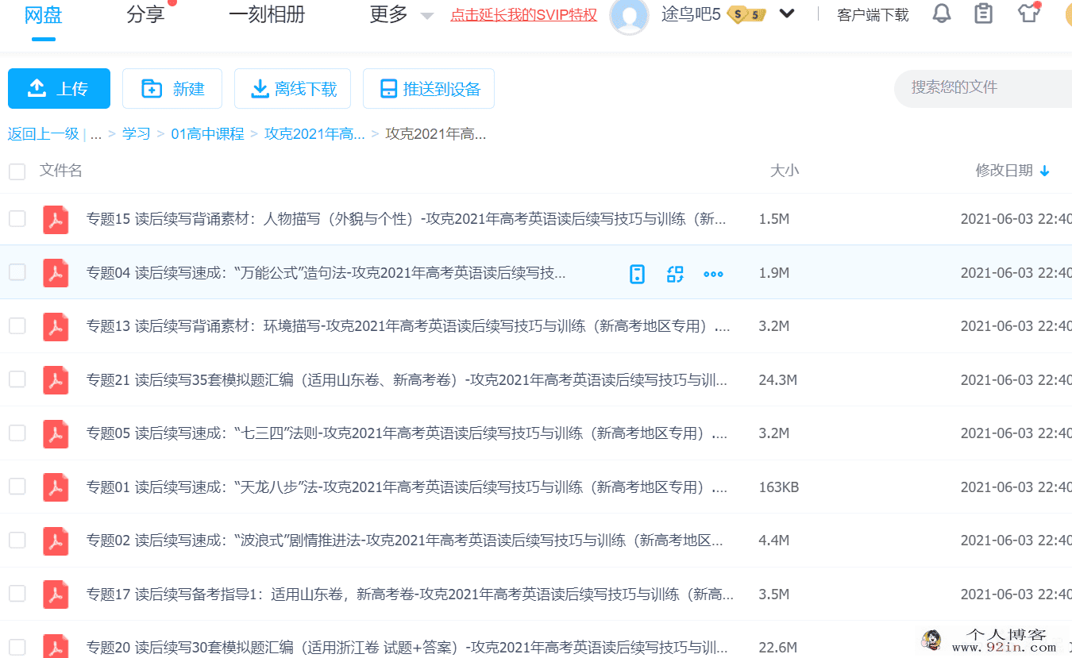Click PDF icon of 专题04 file
Image resolution: width=1072 pixels, height=658 pixels.
(56, 273)
